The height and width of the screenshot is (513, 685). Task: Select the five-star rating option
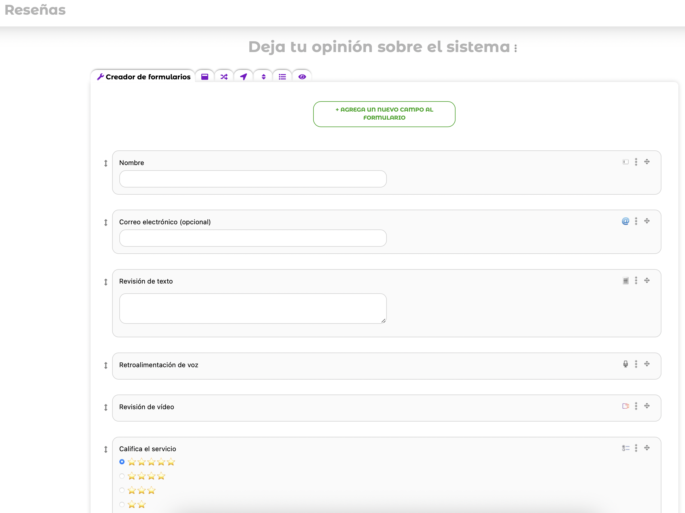122,462
